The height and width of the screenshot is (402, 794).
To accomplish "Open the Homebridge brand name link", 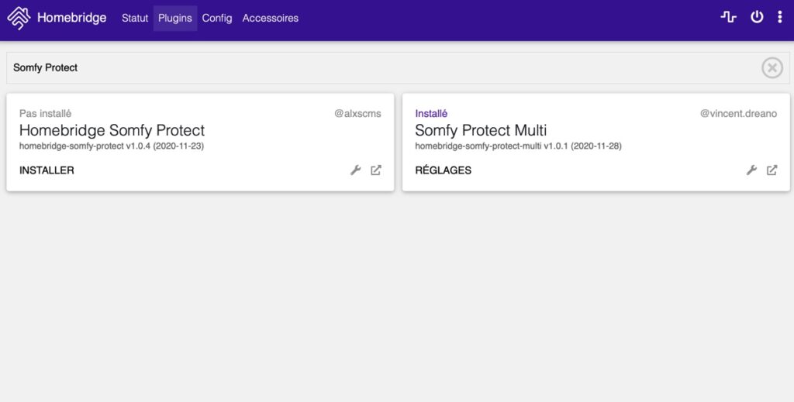I will pyautogui.click(x=72, y=18).
